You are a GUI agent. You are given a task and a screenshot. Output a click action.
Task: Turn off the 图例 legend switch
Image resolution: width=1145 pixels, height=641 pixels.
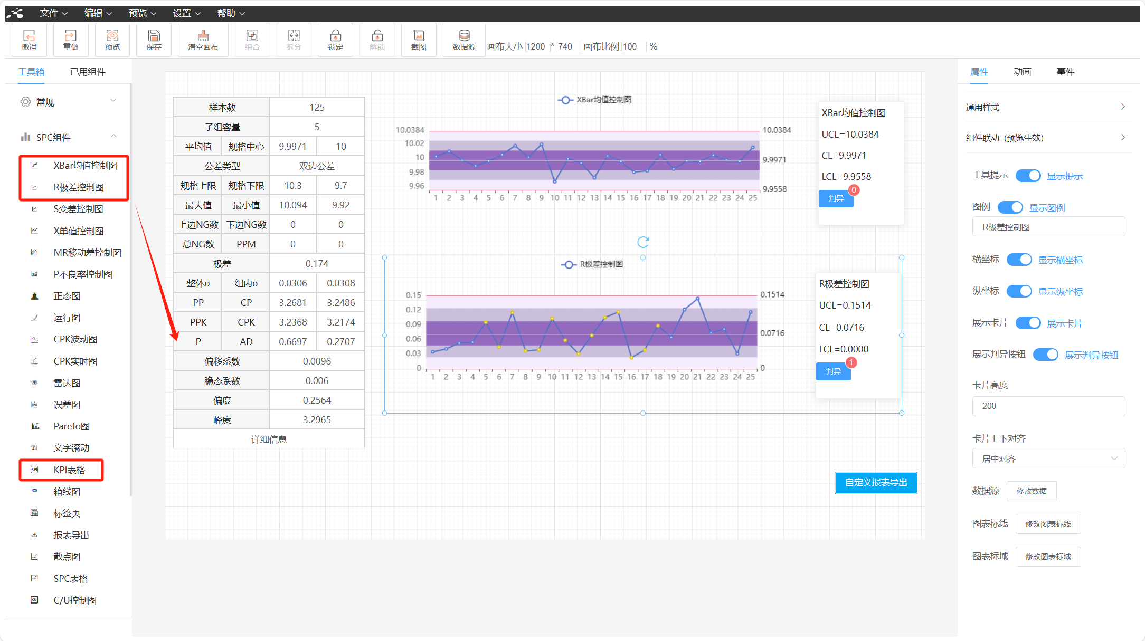[x=1010, y=207]
